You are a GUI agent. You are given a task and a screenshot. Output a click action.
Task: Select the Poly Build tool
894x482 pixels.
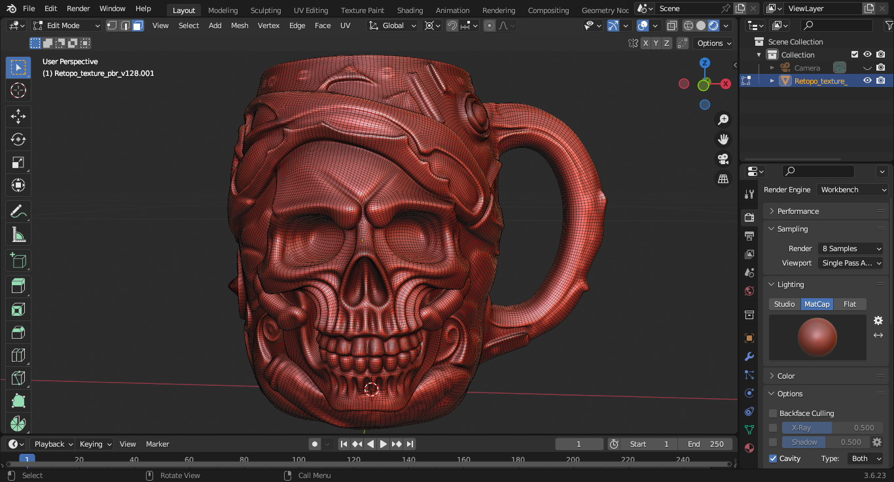coord(18,401)
